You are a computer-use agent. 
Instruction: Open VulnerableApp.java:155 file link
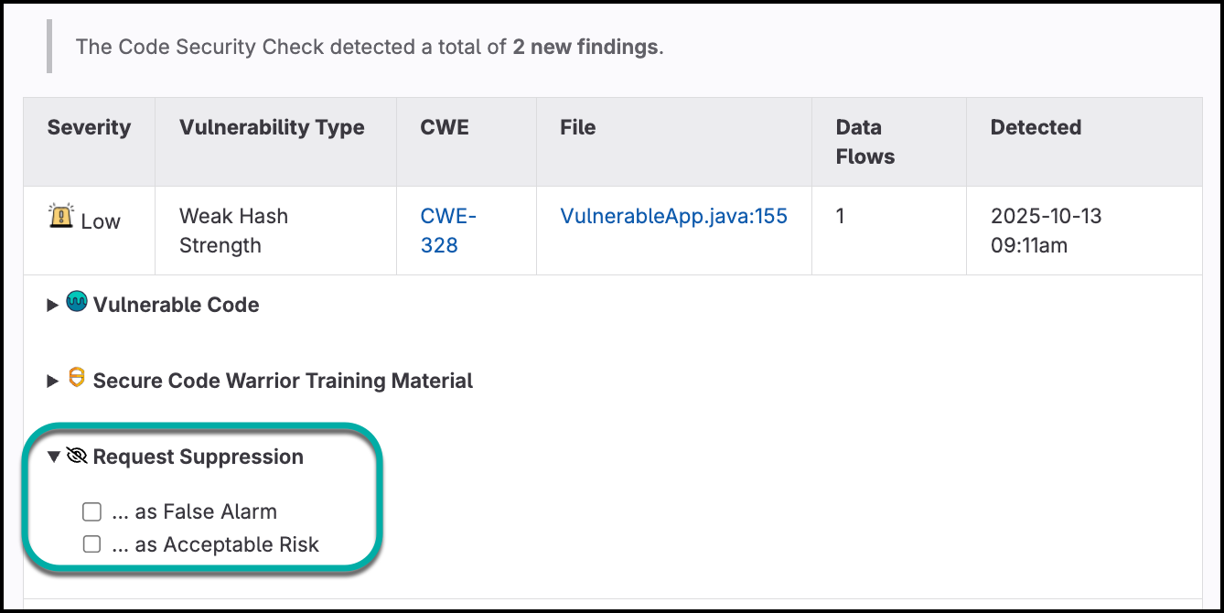(x=673, y=216)
